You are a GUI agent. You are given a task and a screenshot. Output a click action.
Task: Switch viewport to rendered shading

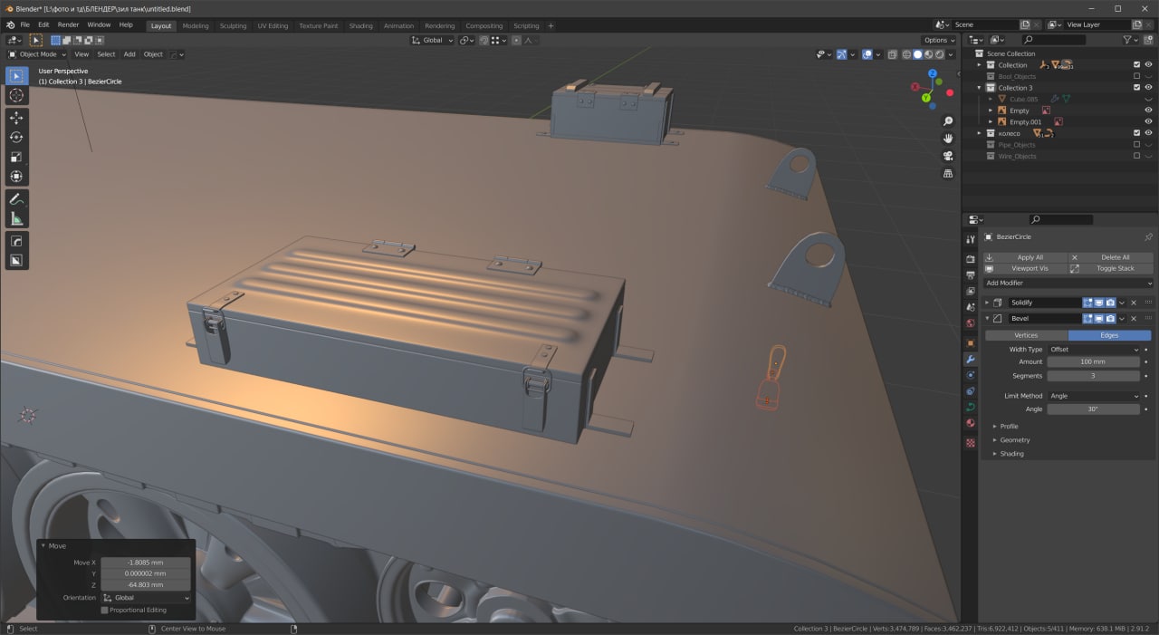(x=939, y=54)
